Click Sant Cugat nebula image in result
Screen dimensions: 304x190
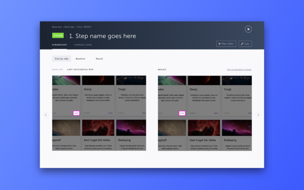(204, 127)
